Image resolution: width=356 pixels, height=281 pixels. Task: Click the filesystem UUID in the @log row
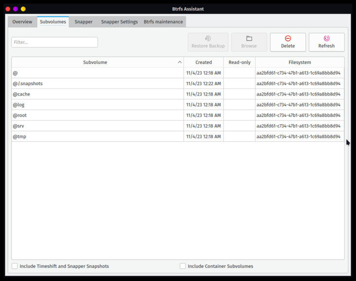tap(299, 105)
